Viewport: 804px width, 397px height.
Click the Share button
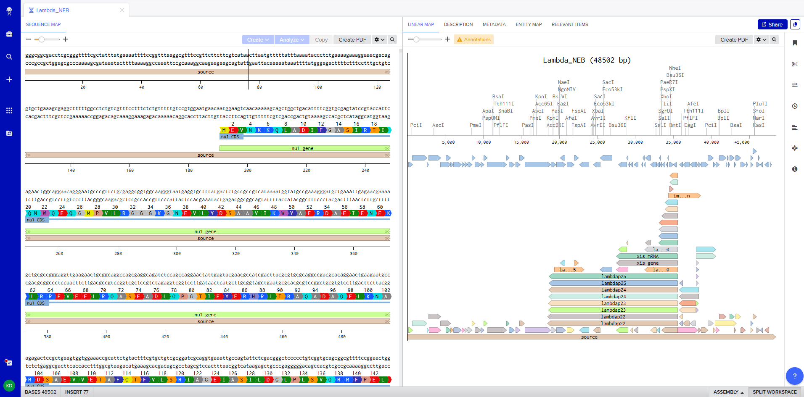pos(772,24)
